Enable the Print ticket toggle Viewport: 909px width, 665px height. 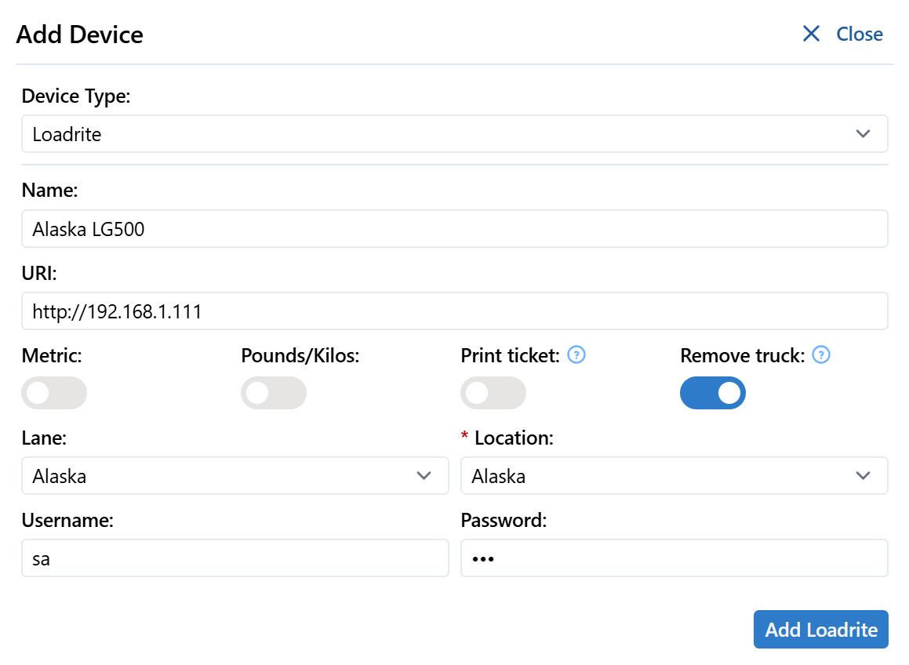493,393
